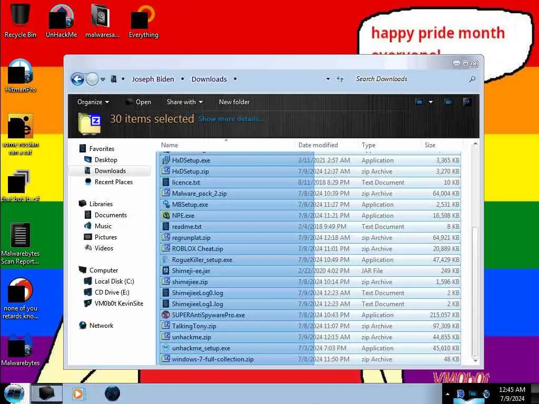This screenshot has height=404, width=539.
Task: Click the Forward navigation arrow in Explorer
Action: [92, 79]
